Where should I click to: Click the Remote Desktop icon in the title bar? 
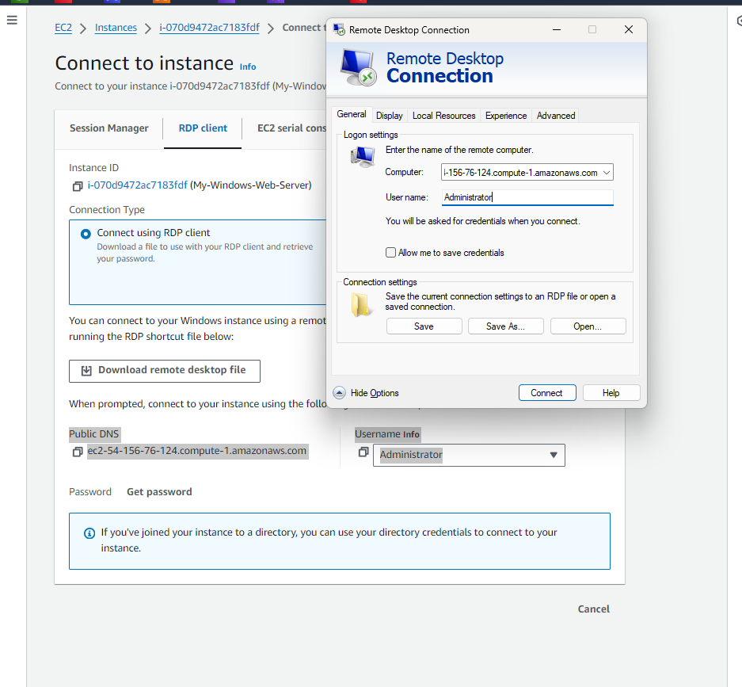click(x=341, y=29)
